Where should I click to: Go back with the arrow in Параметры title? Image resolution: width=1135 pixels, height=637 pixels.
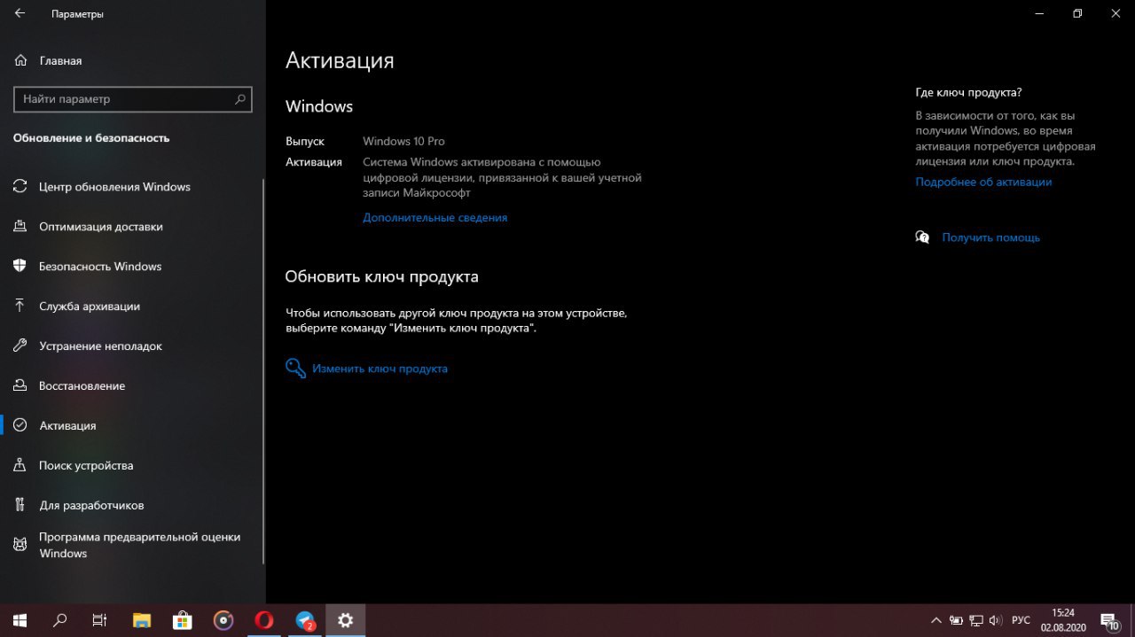20,13
